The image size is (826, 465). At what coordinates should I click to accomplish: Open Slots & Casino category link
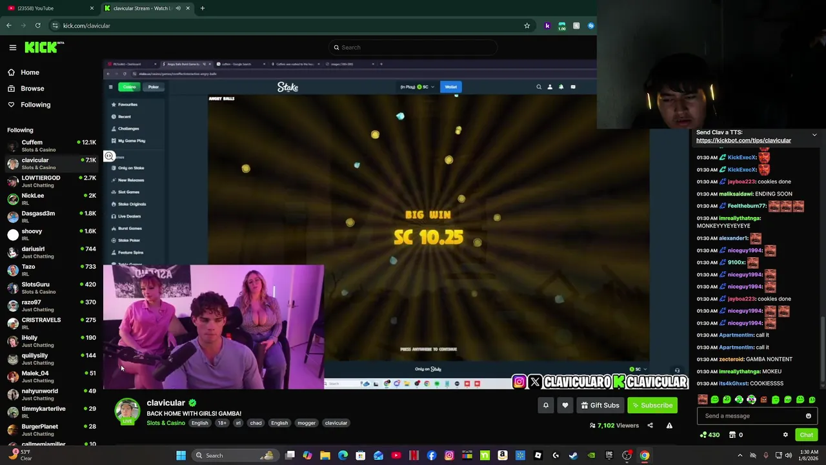tap(166, 423)
